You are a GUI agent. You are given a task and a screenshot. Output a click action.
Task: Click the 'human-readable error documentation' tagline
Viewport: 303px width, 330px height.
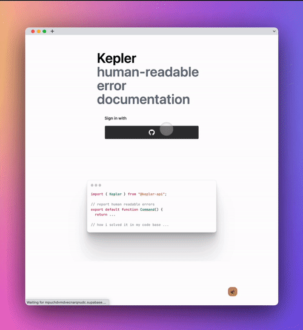pos(148,85)
